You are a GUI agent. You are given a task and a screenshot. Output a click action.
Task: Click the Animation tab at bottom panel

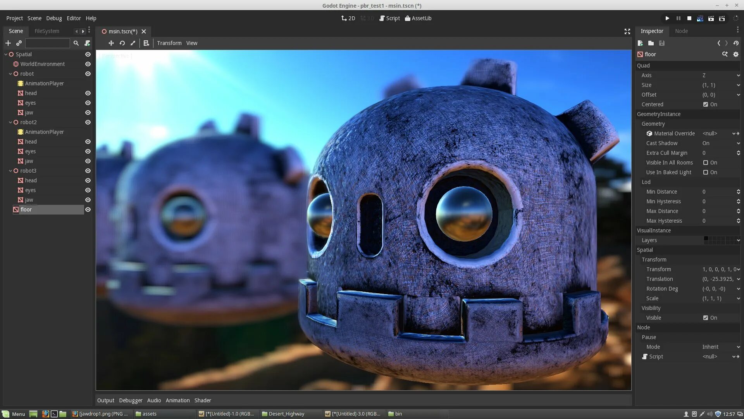tap(177, 400)
